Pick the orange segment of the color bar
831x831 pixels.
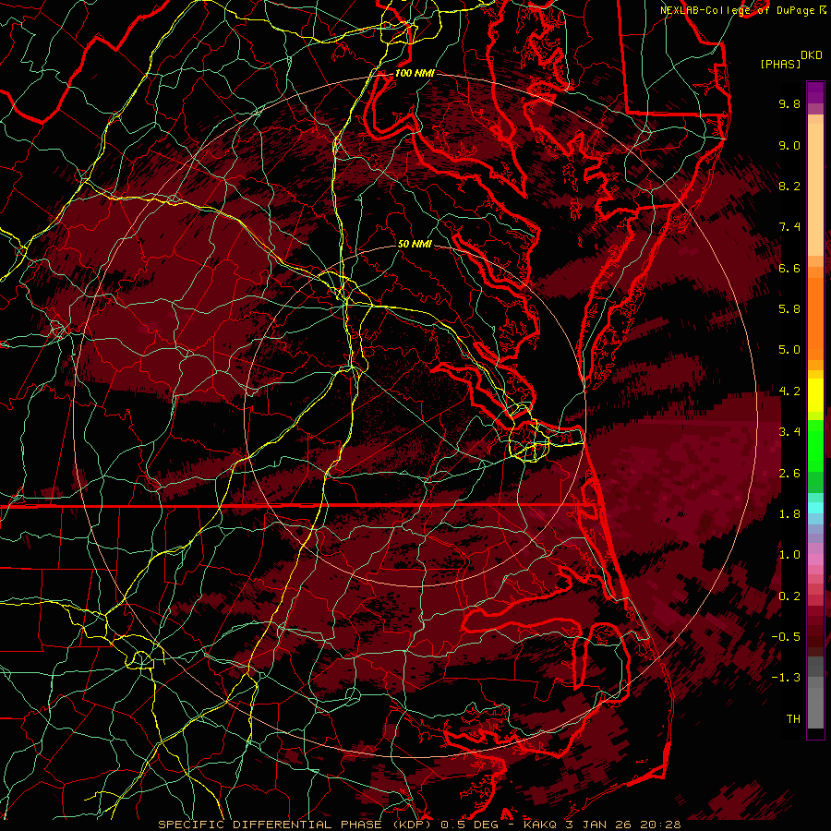815,319
